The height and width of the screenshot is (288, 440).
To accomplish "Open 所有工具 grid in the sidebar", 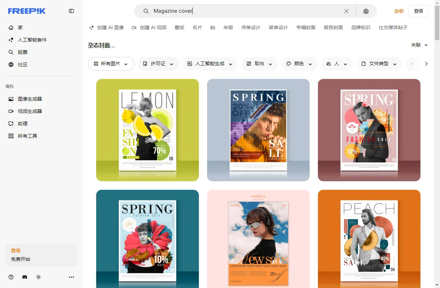I will pos(27,136).
